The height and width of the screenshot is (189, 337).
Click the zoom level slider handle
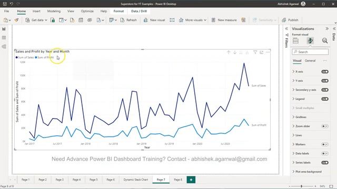(302, 186)
